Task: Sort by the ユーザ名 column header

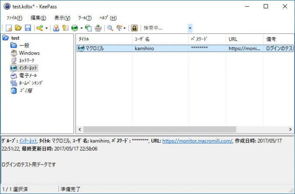Action: [160, 39]
